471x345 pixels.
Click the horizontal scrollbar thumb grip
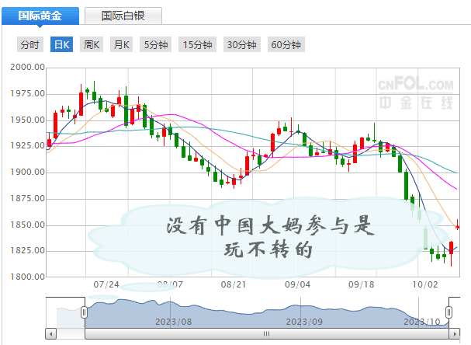click(266, 334)
